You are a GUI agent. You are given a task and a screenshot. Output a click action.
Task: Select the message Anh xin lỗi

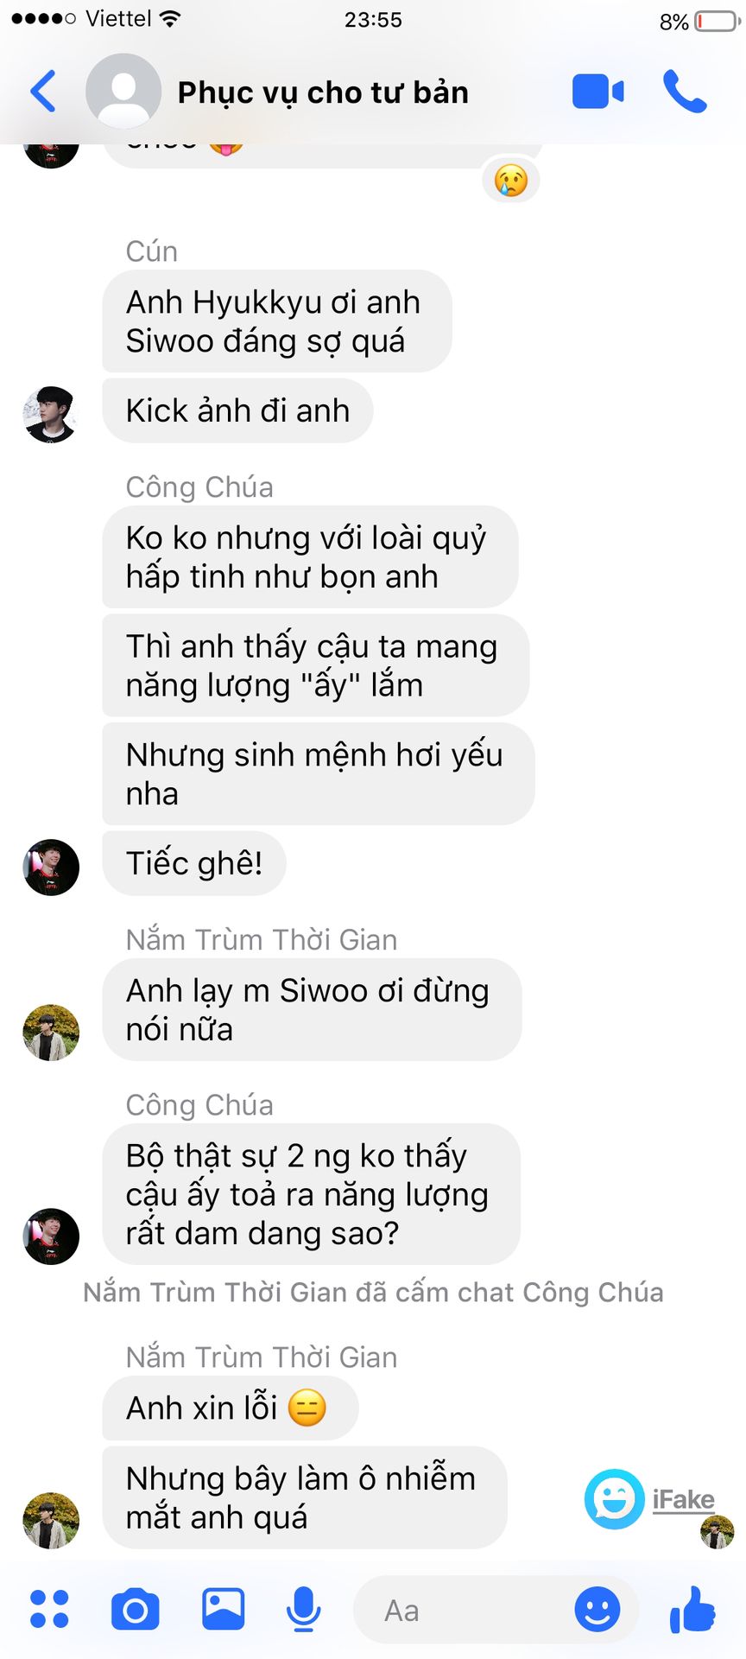point(230,1408)
